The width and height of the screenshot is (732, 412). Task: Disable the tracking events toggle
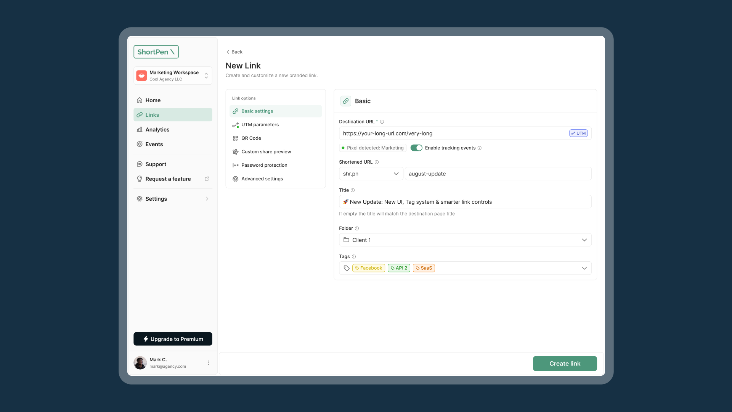point(416,148)
